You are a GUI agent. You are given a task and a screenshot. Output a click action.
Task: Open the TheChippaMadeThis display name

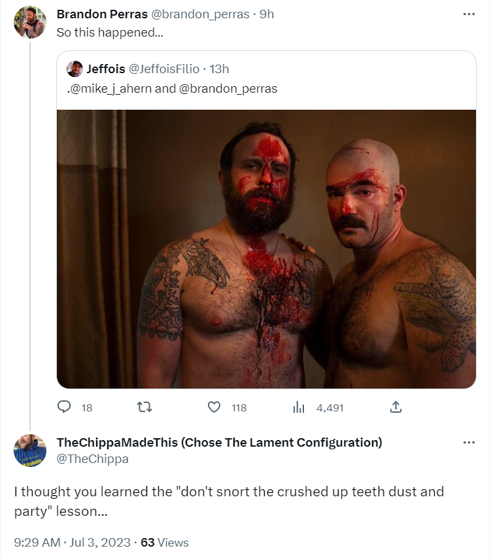point(219,443)
